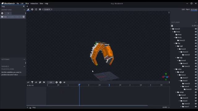Open the toolbar options menu after Local
Viewport: 198px width, 111px height.
pos(52,10)
